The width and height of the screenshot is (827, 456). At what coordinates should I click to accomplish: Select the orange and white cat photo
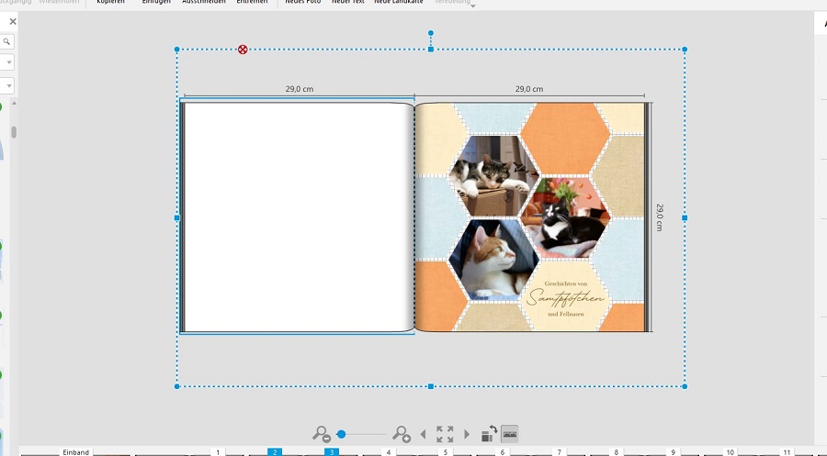[x=493, y=260]
